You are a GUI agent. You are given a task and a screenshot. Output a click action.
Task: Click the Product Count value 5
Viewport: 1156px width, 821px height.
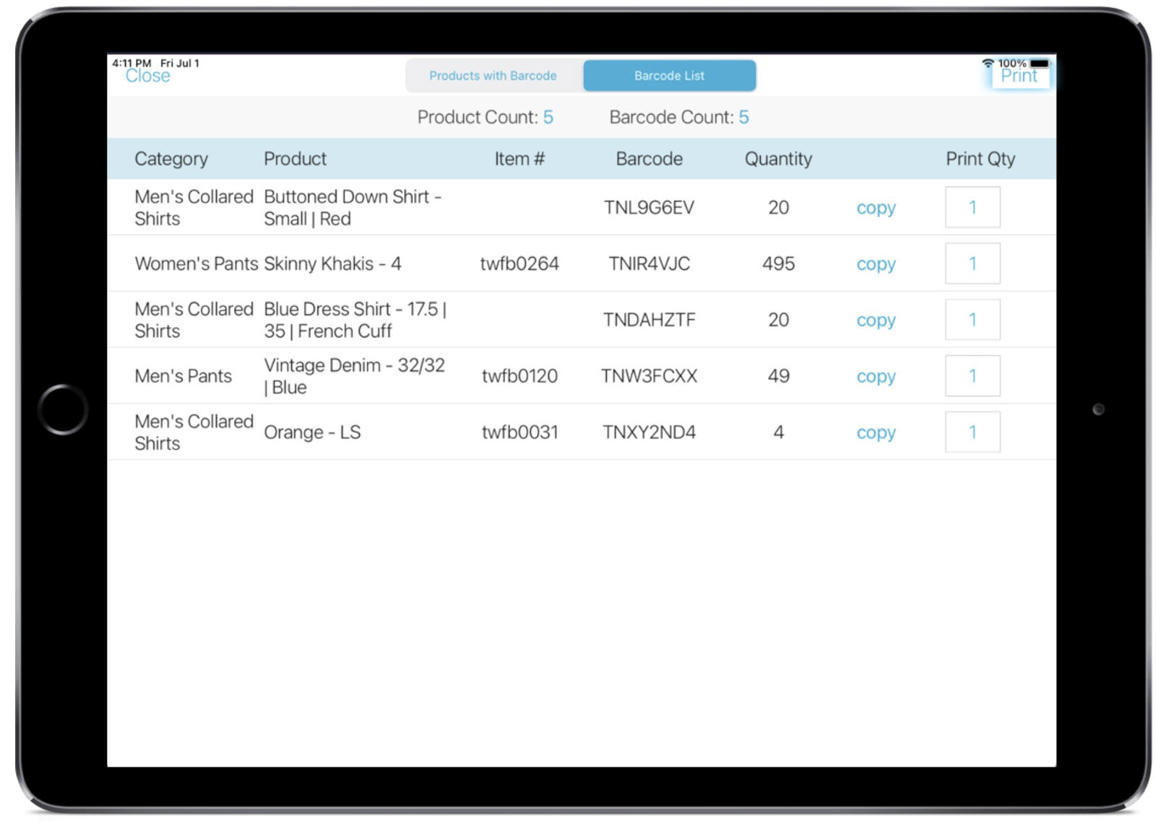coord(548,117)
